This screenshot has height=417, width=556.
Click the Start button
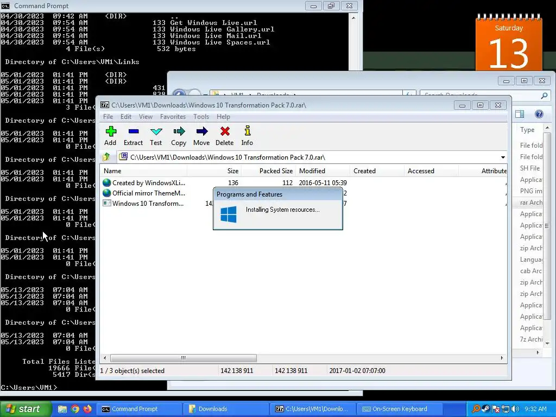point(26,409)
